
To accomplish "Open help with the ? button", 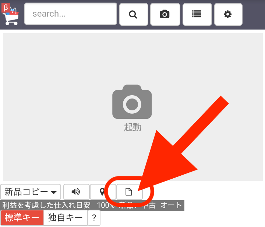I will click(94, 218).
